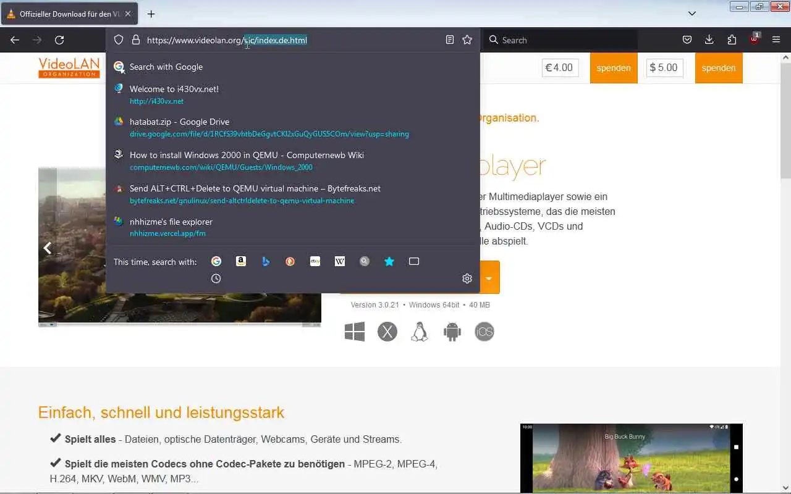
Task: Expand the download button dropdown arrow
Action: pyautogui.click(x=489, y=278)
